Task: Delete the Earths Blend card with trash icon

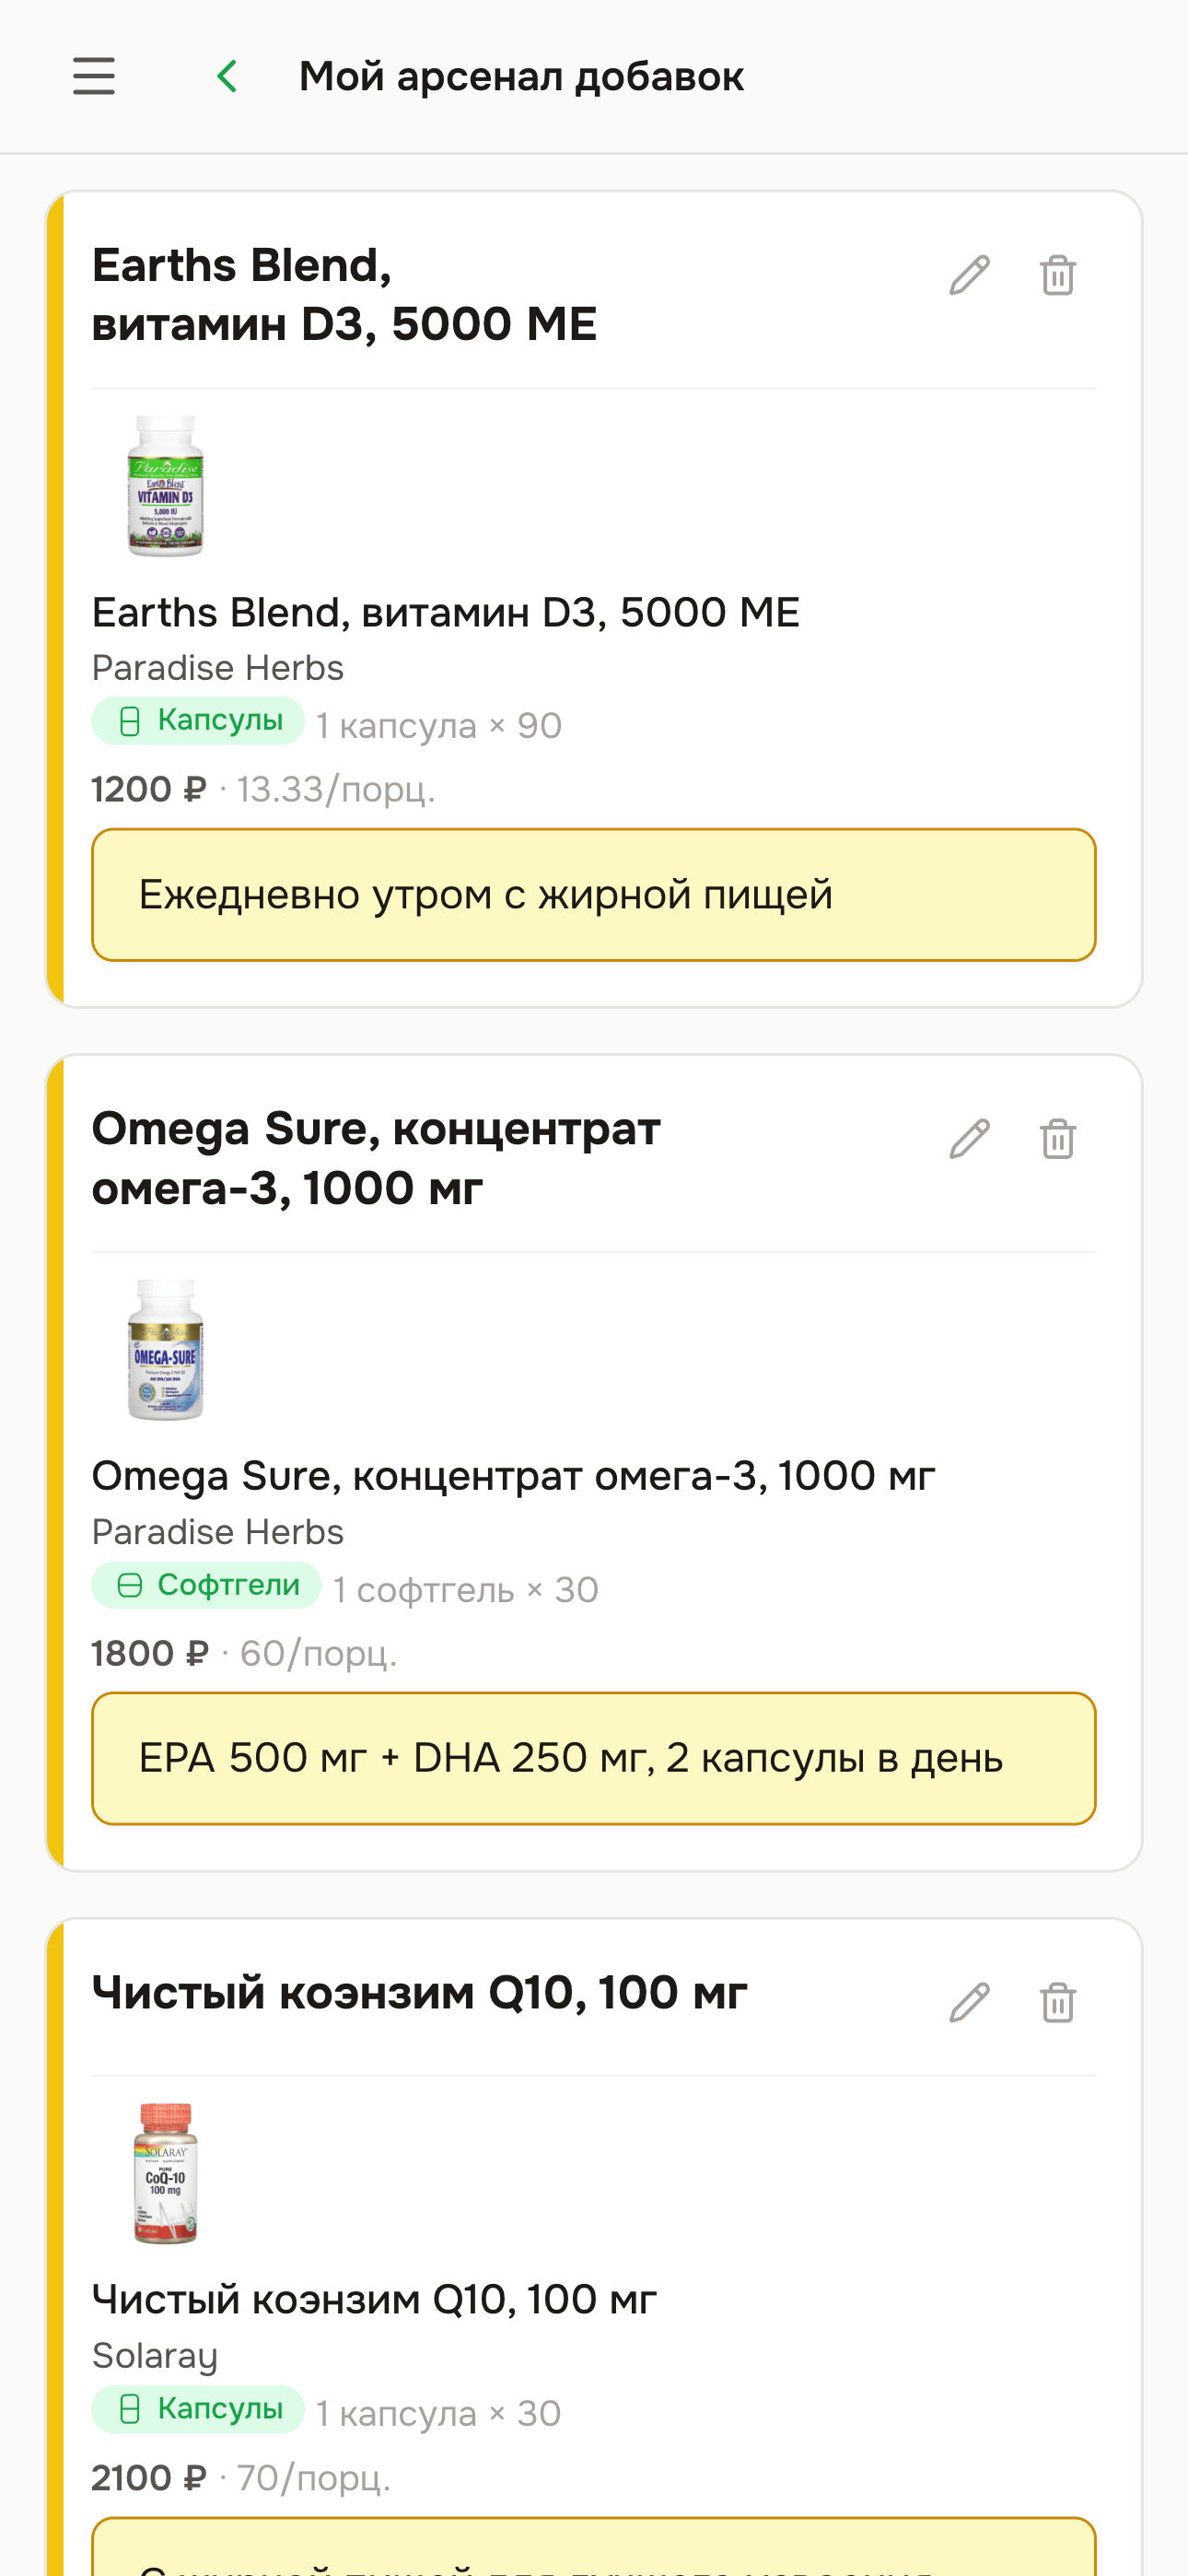Action: tap(1057, 273)
